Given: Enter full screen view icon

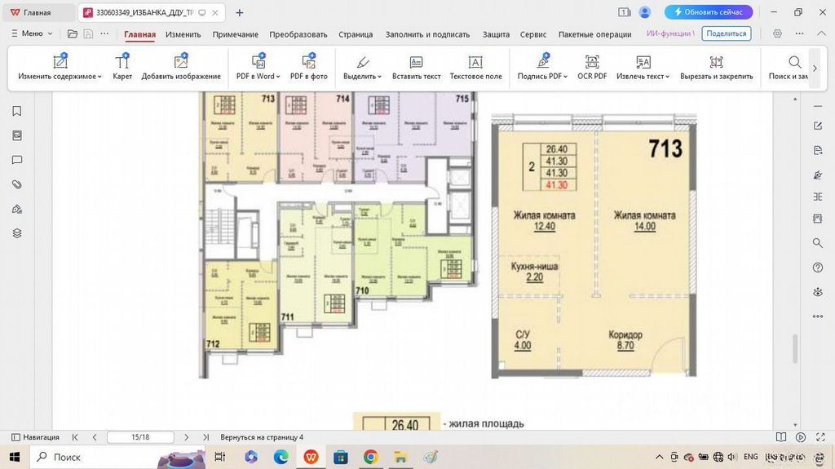Looking at the screenshot, I should 820,437.
